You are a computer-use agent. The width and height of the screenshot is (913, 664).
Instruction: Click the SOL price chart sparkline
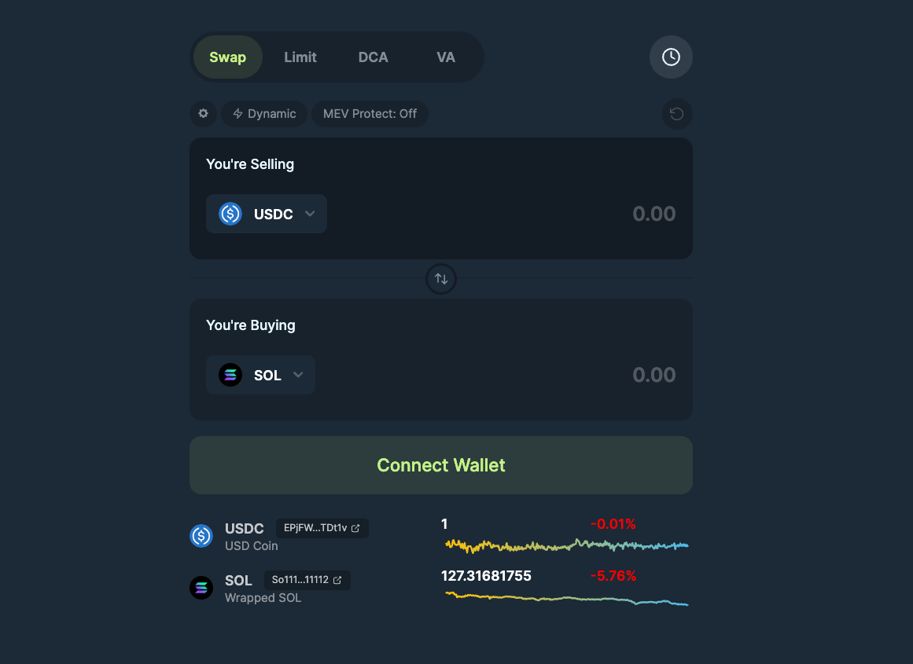566,599
